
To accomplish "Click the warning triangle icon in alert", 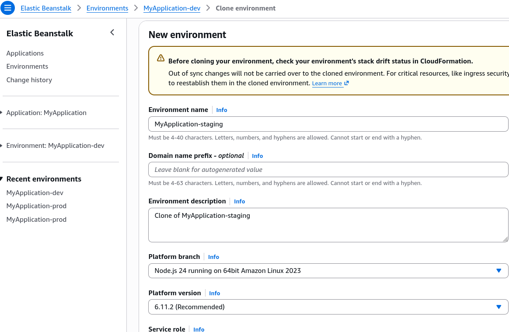I will click(x=160, y=58).
